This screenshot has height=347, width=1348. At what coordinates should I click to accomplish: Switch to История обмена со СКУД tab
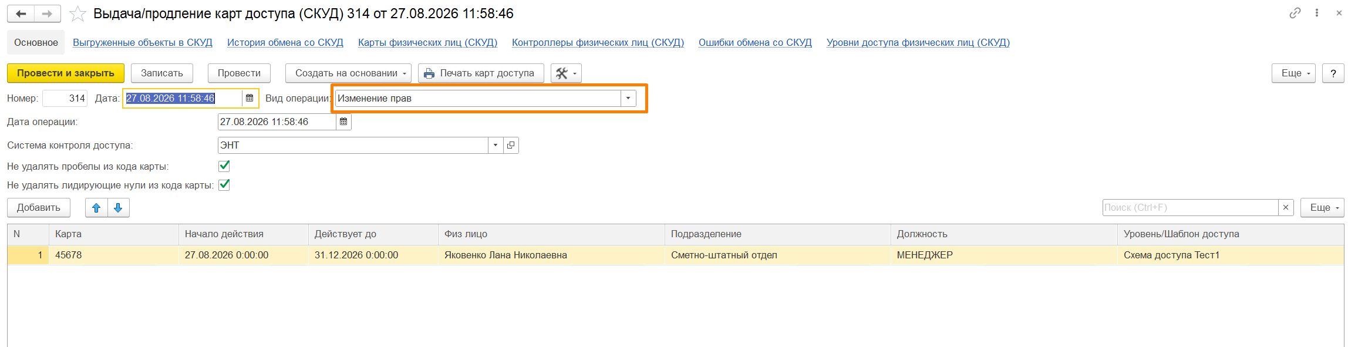285,42
